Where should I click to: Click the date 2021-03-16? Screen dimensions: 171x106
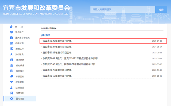click(157, 64)
